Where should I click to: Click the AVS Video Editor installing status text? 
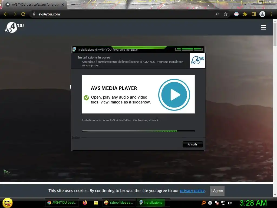click(x=121, y=120)
